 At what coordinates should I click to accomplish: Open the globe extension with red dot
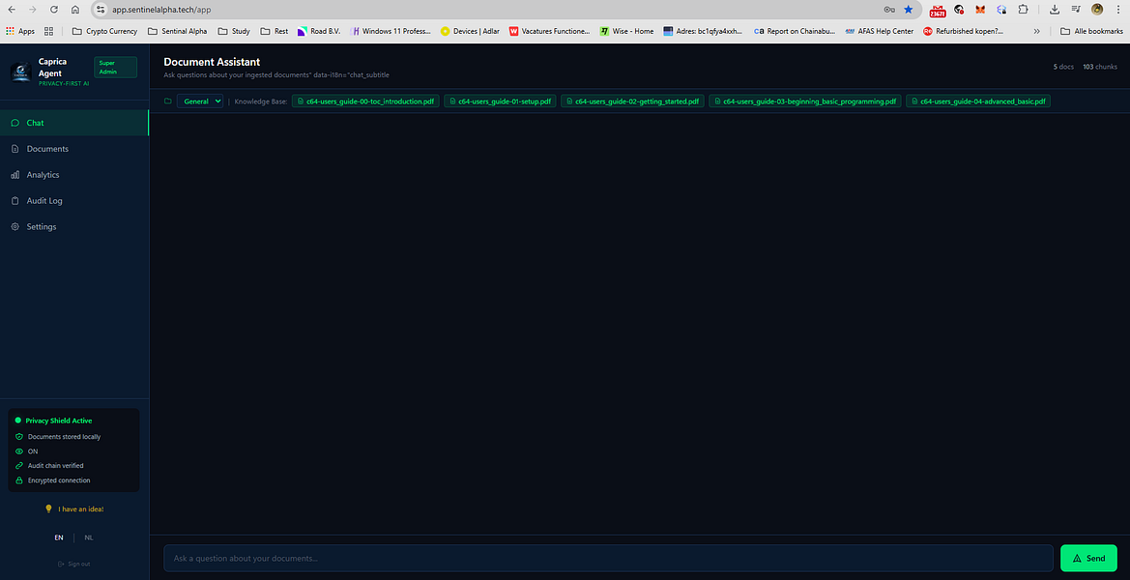(x=959, y=10)
